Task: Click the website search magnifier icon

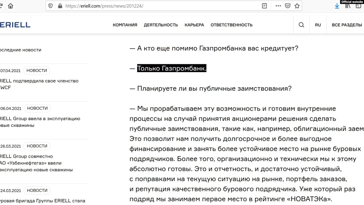Action: pos(301,25)
